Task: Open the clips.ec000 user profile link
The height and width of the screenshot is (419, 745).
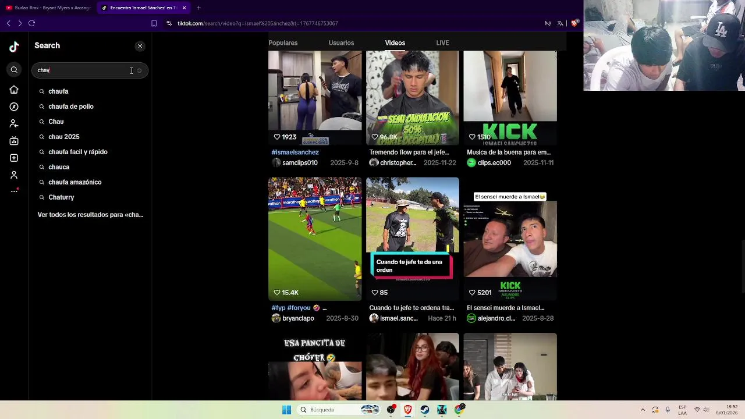Action: (494, 163)
